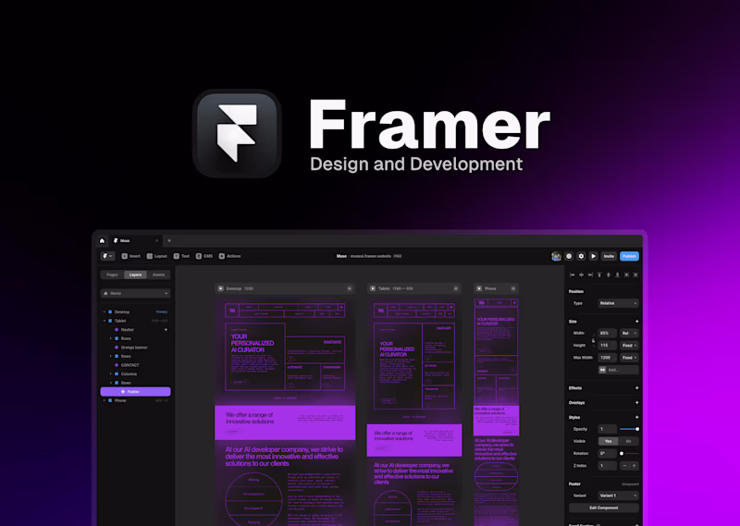Open the Home page selector dropdown
This screenshot has width=740, height=526.
pyautogui.click(x=135, y=293)
